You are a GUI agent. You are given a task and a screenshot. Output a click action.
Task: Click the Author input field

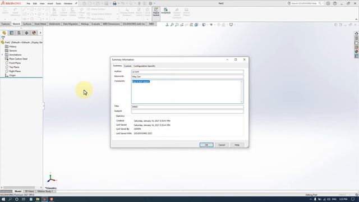[x=187, y=72]
